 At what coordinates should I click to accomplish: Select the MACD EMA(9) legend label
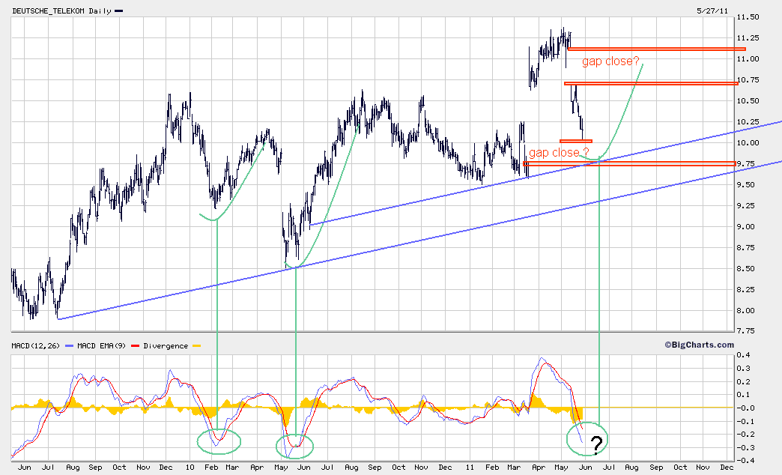click(102, 346)
